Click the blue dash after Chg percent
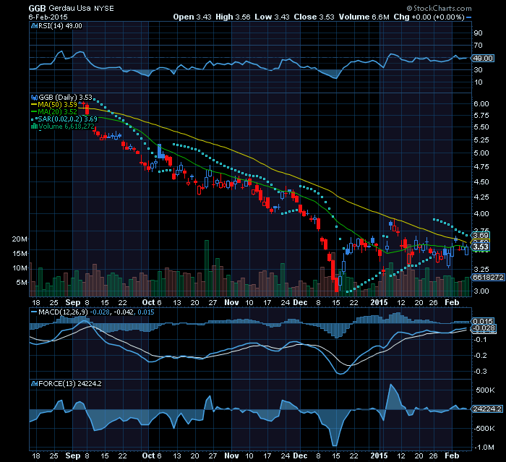The width and height of the screenshot is (506, 462). pos(469,17)
